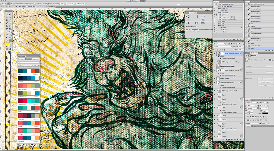274x151 pixels.
Task: Toggle 'Cambiar tamaño vent. para ajustar' checkbox
Action: 14,4
